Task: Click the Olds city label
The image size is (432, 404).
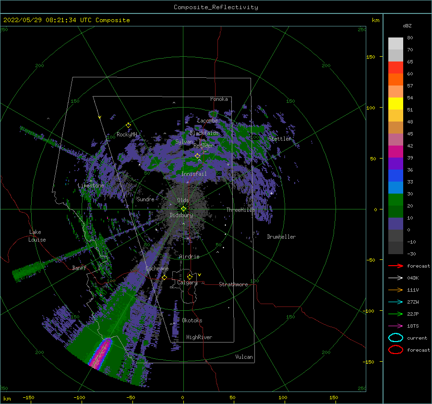Action: pyautogui.click(x=183, y=200)
